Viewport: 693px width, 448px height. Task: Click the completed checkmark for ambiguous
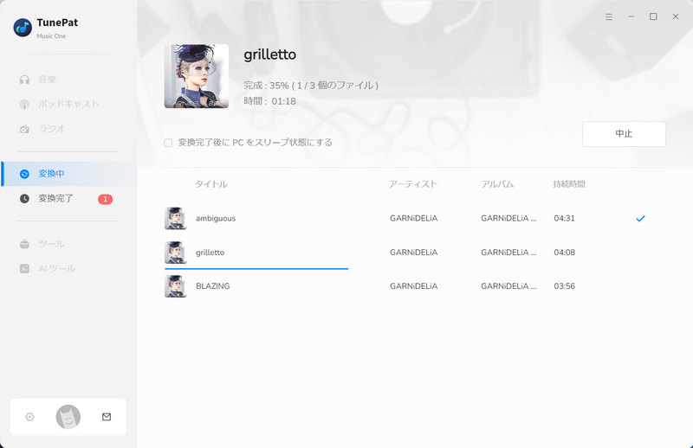click(x=640, y=219)
